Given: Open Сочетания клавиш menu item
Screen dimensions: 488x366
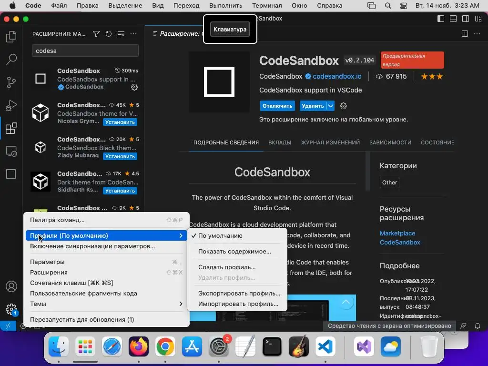Looking at the screenshot, I should 106,283.
